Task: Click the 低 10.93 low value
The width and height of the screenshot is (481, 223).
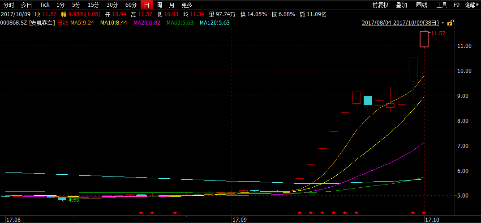Action: click(x=167, y=14)
